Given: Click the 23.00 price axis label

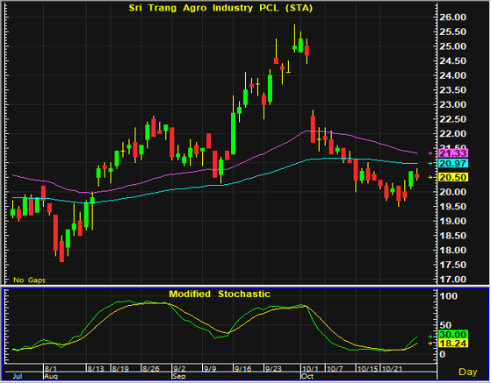Looking at the screenshot, I should (x=453, y=104).
